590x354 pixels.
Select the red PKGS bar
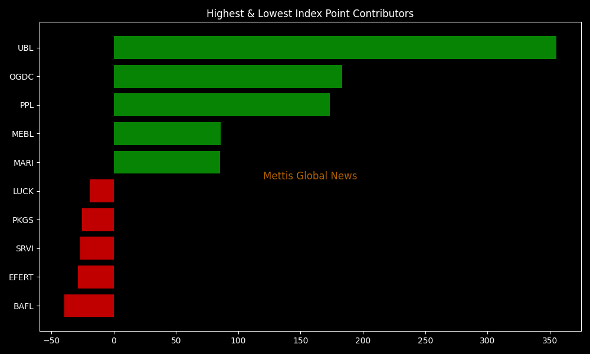[98, 219]
